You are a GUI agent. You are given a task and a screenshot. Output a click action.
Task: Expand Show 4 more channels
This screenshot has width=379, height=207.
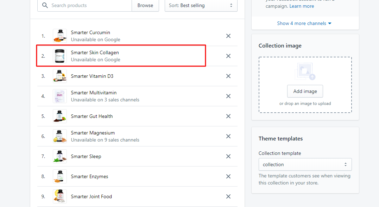pos(304,23)
